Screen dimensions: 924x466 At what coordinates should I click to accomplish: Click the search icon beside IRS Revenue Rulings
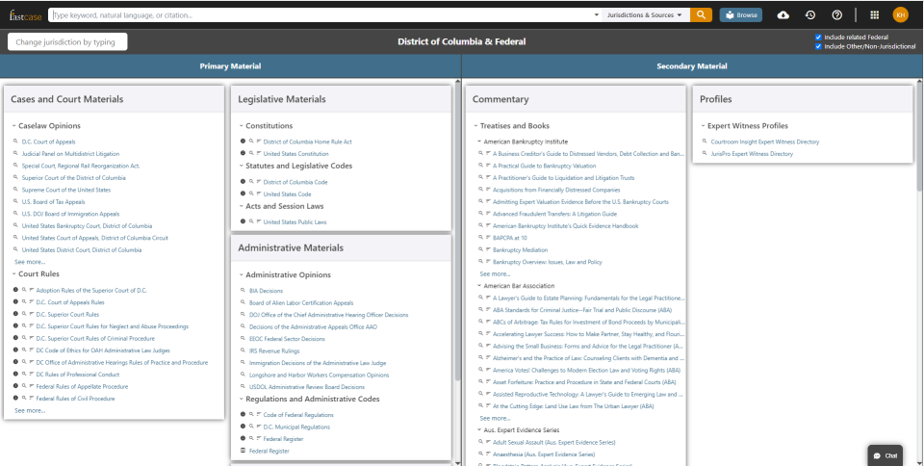coord(243,350)
